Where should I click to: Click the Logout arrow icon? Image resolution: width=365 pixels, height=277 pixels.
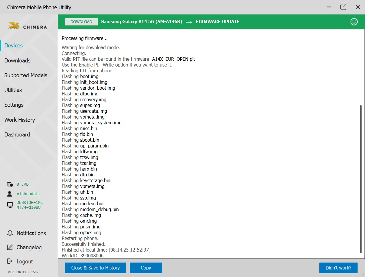coord(10,261)
